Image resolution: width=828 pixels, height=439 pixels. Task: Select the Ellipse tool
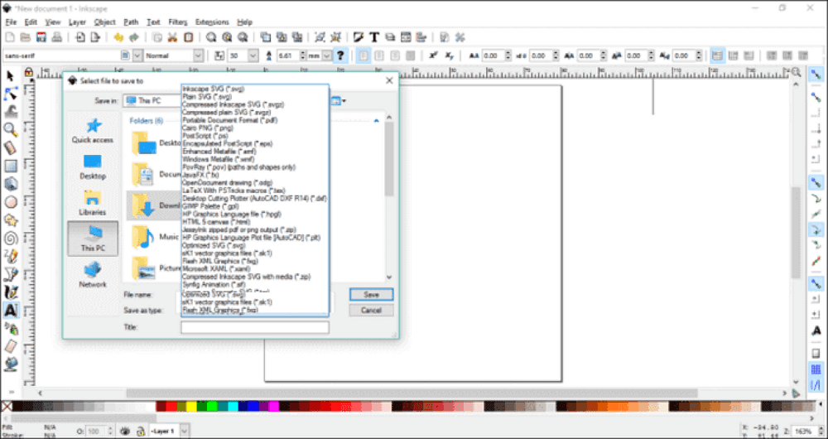pyautogui.click(x=10, y=202)
